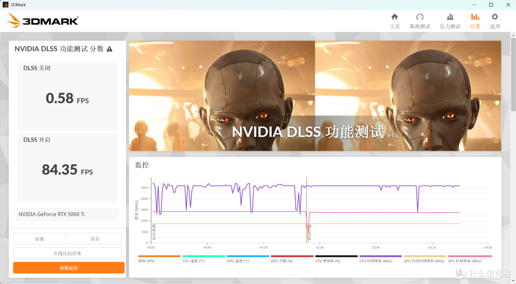Click the NVIDIA DLSS 功能测试 banner image
The image size is (516, 284).
pyautogui.click(x=315, y=96)
